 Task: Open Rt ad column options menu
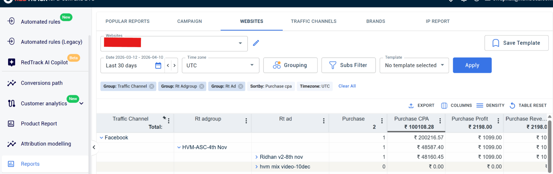tap(324, 121)
